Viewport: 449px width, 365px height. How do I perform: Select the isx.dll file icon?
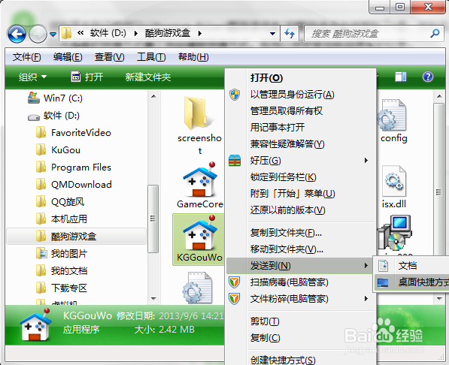pyautogui.click(x=394, y=181)
